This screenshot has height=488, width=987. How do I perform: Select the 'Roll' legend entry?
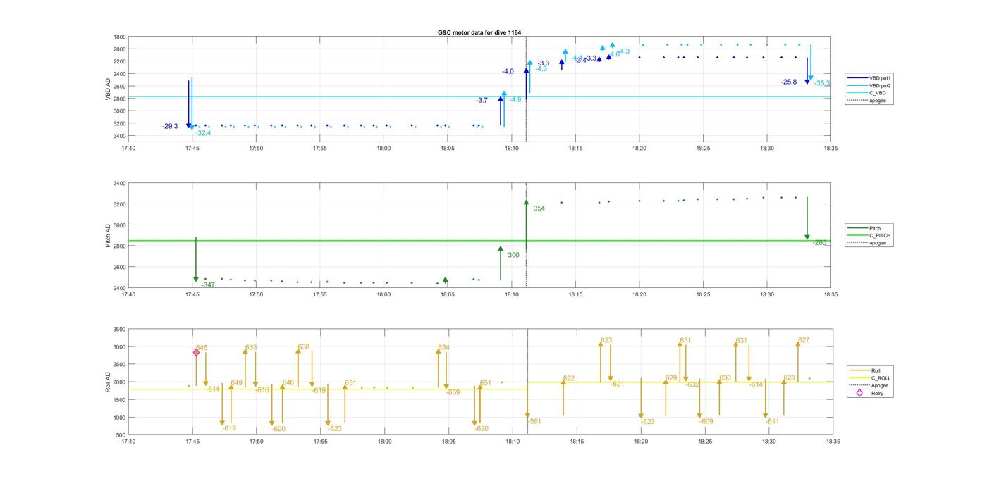click(x=876, y=370)
